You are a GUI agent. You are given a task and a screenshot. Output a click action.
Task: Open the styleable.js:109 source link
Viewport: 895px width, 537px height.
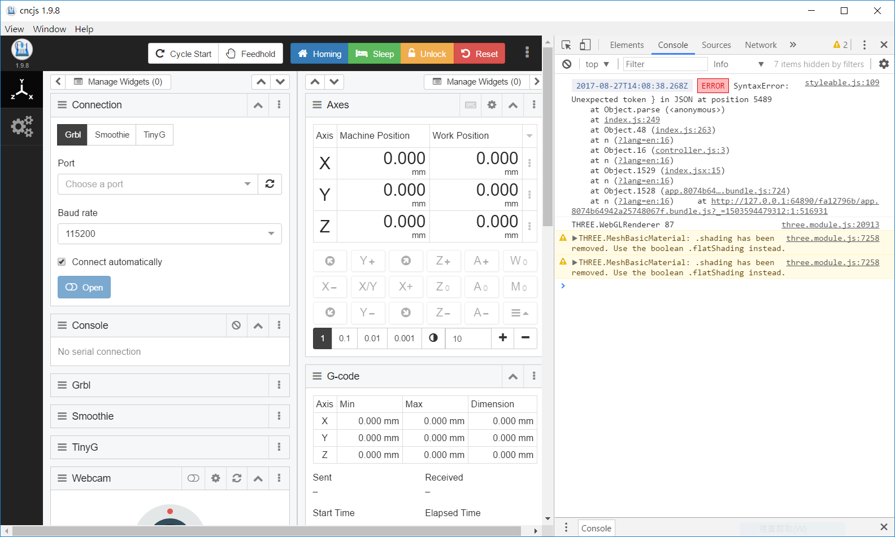[841, 83]
